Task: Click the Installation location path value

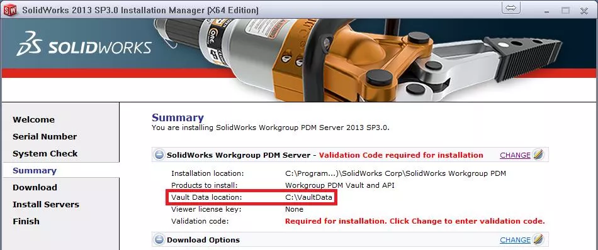Action: (x=395, y=174)
